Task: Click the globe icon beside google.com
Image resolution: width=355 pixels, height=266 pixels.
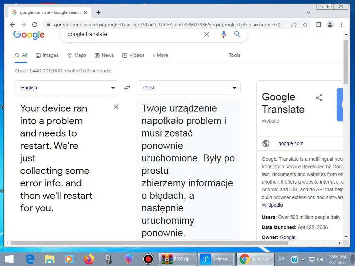Action: 266,143
